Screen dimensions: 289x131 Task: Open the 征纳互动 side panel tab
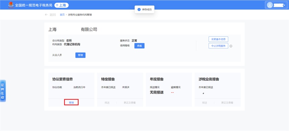(3, 91)
